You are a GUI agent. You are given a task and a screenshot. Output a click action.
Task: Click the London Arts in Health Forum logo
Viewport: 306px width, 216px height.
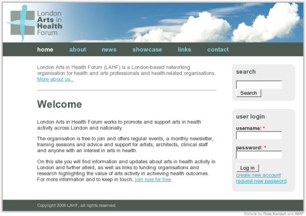(33, 23)
